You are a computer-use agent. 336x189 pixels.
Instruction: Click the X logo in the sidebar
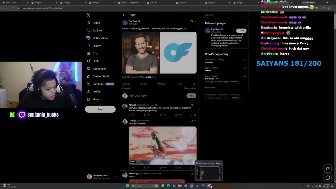pyautogui.click(x=88, y=15)
